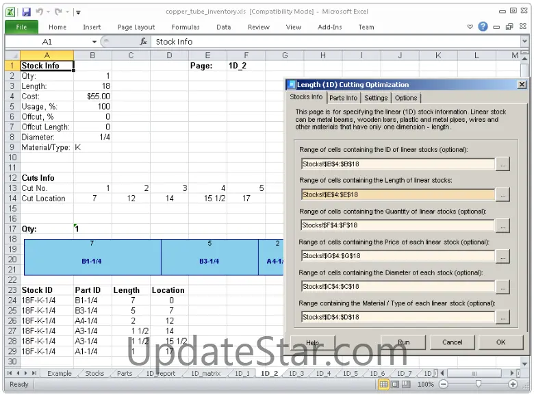
Task: Close the Cutting Optimization dialog
Action: (x=522, y=84)
